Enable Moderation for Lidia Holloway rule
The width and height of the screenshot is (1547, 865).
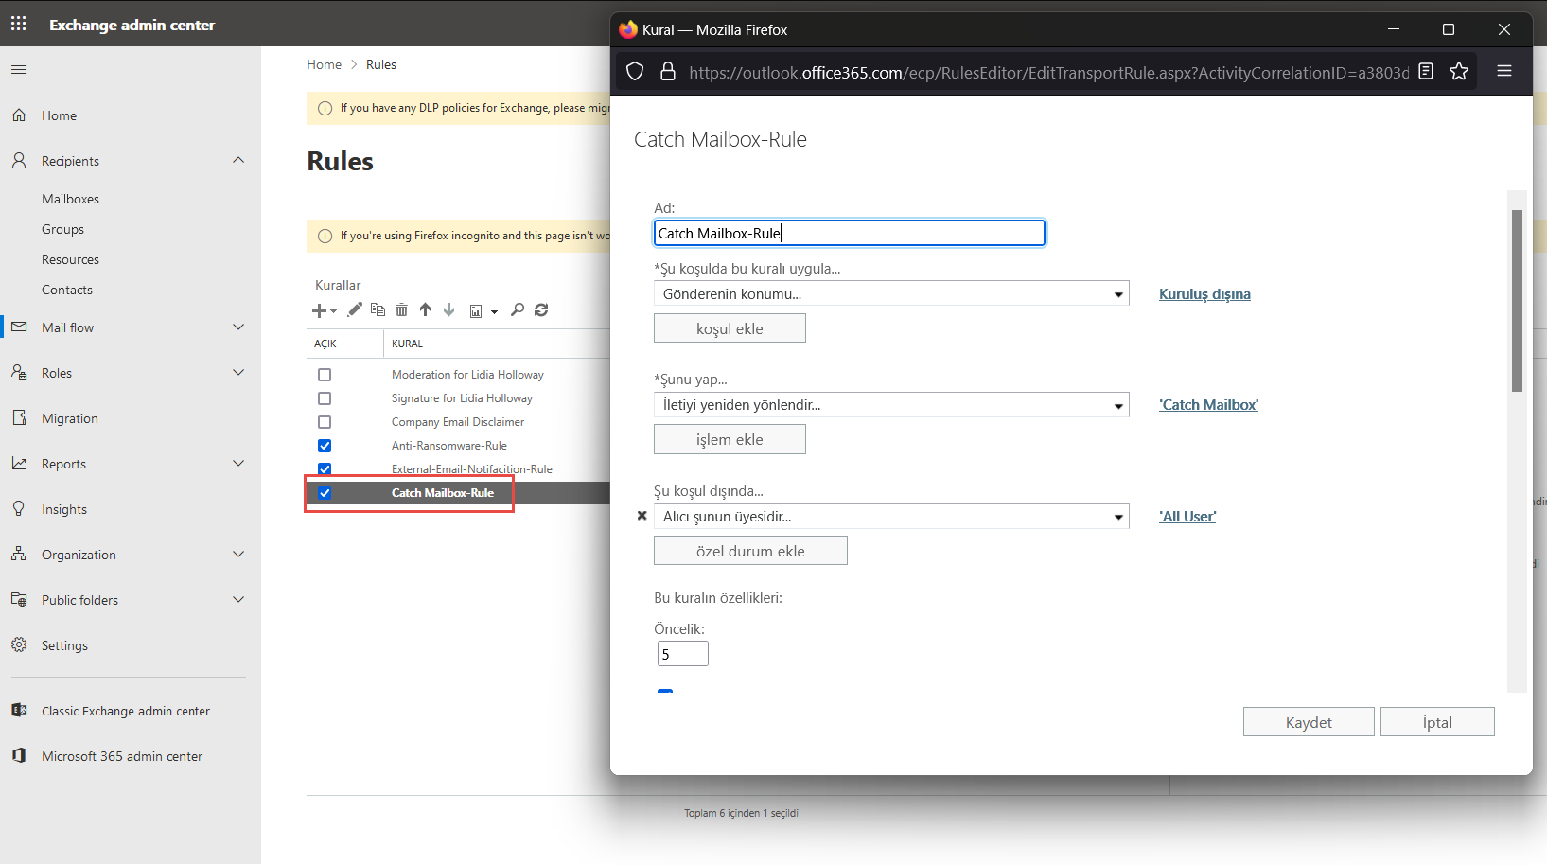[325, 375]
